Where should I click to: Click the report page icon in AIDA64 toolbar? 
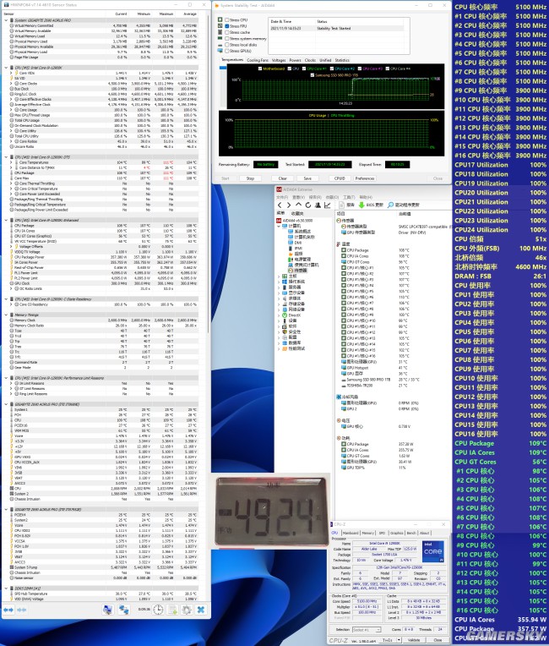(x=341, y=205)
